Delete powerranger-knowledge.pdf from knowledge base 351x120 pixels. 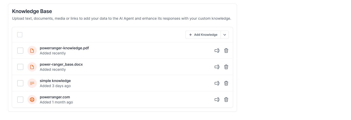tap(226, 51)
